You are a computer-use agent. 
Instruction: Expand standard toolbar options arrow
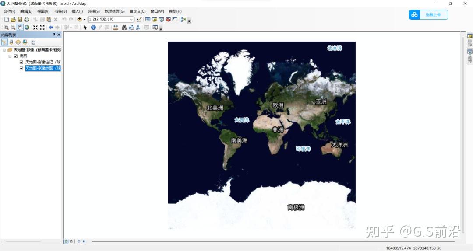(189, 21)
